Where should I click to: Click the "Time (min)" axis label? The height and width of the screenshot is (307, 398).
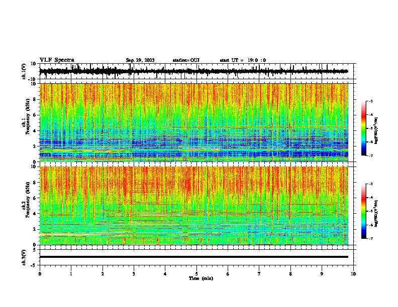pyautogui.click(x=201, y=278)
